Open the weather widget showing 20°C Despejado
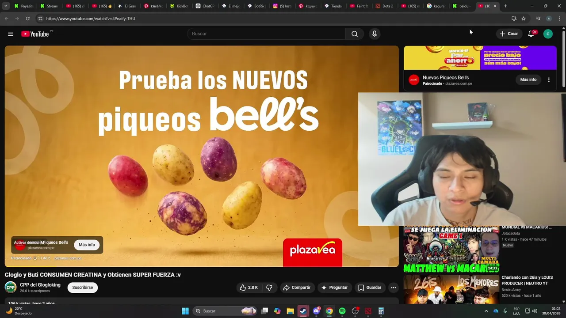This screenshot has width=566, height=318. (x=19, y=311)
